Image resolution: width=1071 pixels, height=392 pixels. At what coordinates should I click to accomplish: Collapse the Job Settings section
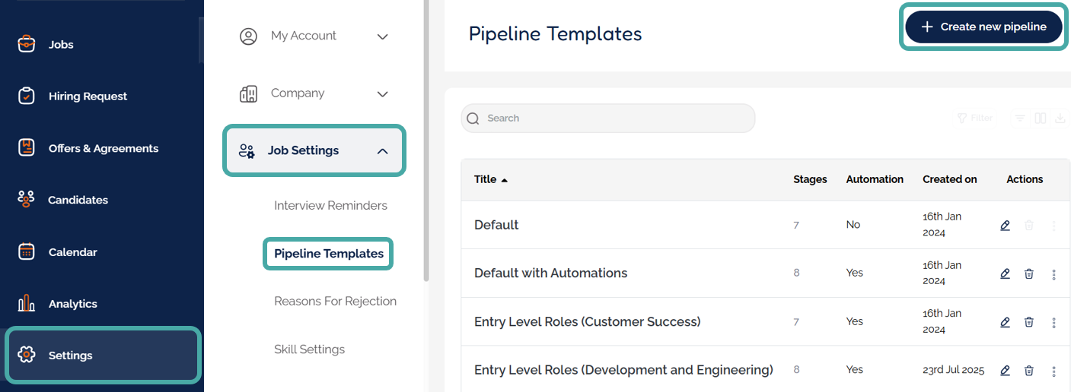382,150
